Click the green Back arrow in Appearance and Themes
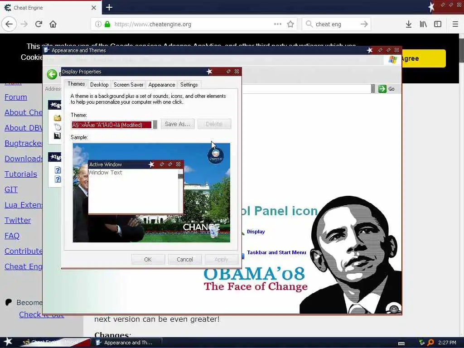The image size is (464, 348). tap(52, 74)
